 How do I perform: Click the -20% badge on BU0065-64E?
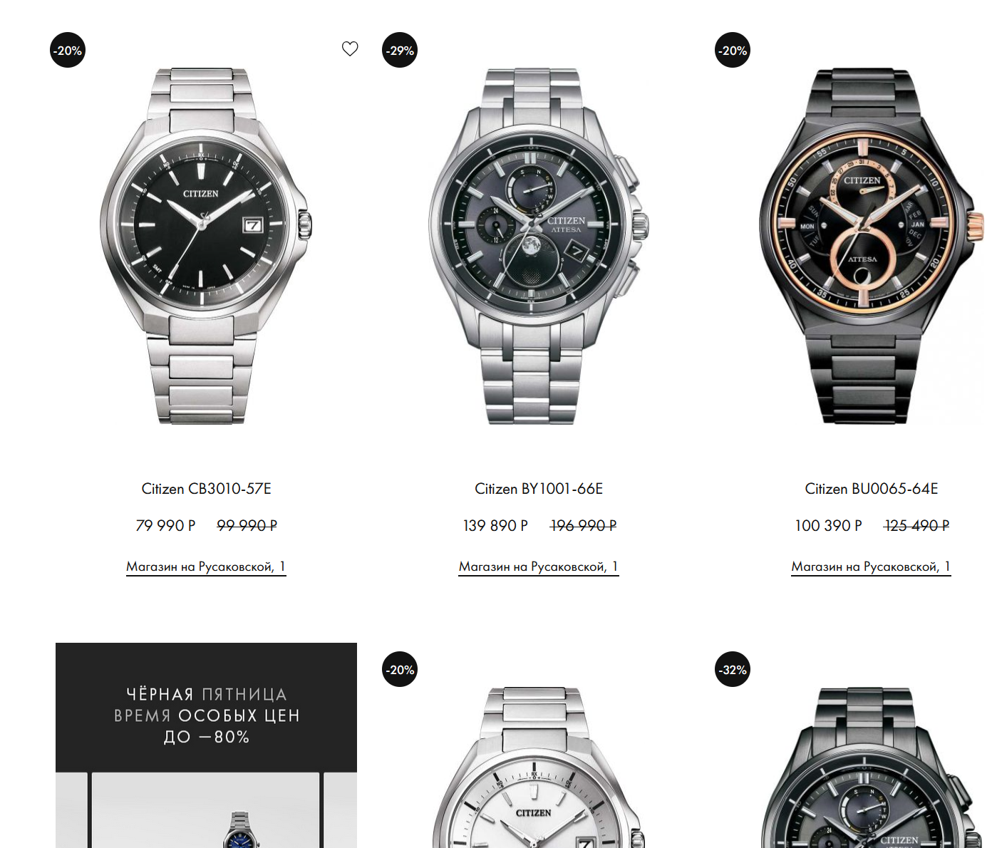pos(733,51)
